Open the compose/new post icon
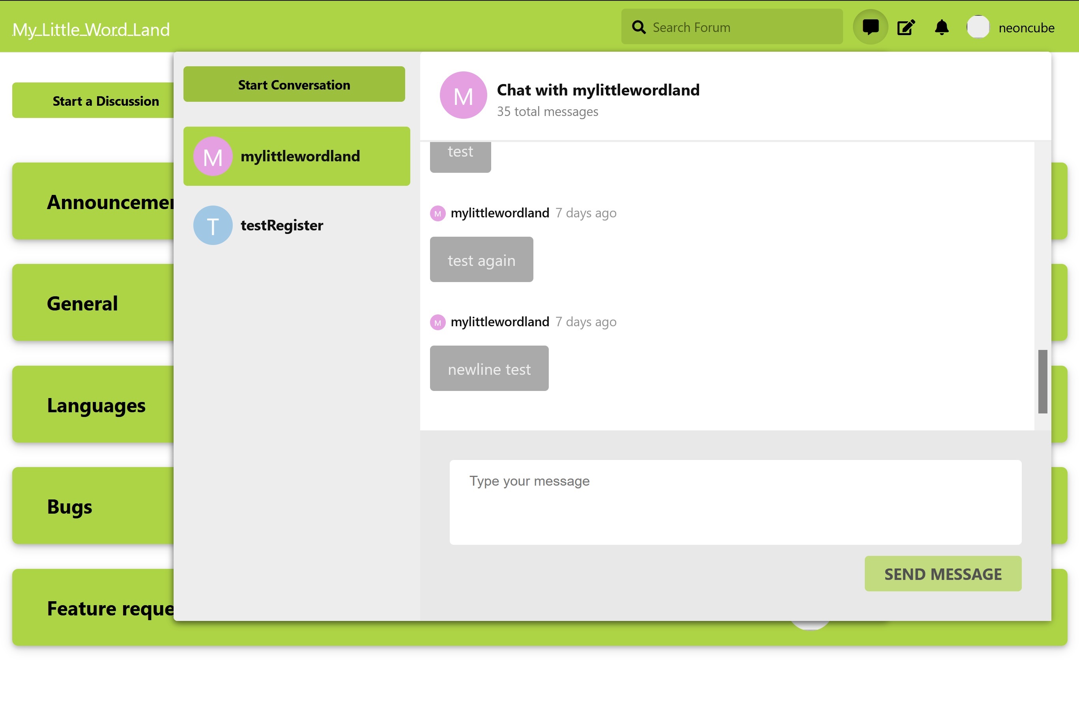The width and height of the screenshot is (1079, 703). 906,28
